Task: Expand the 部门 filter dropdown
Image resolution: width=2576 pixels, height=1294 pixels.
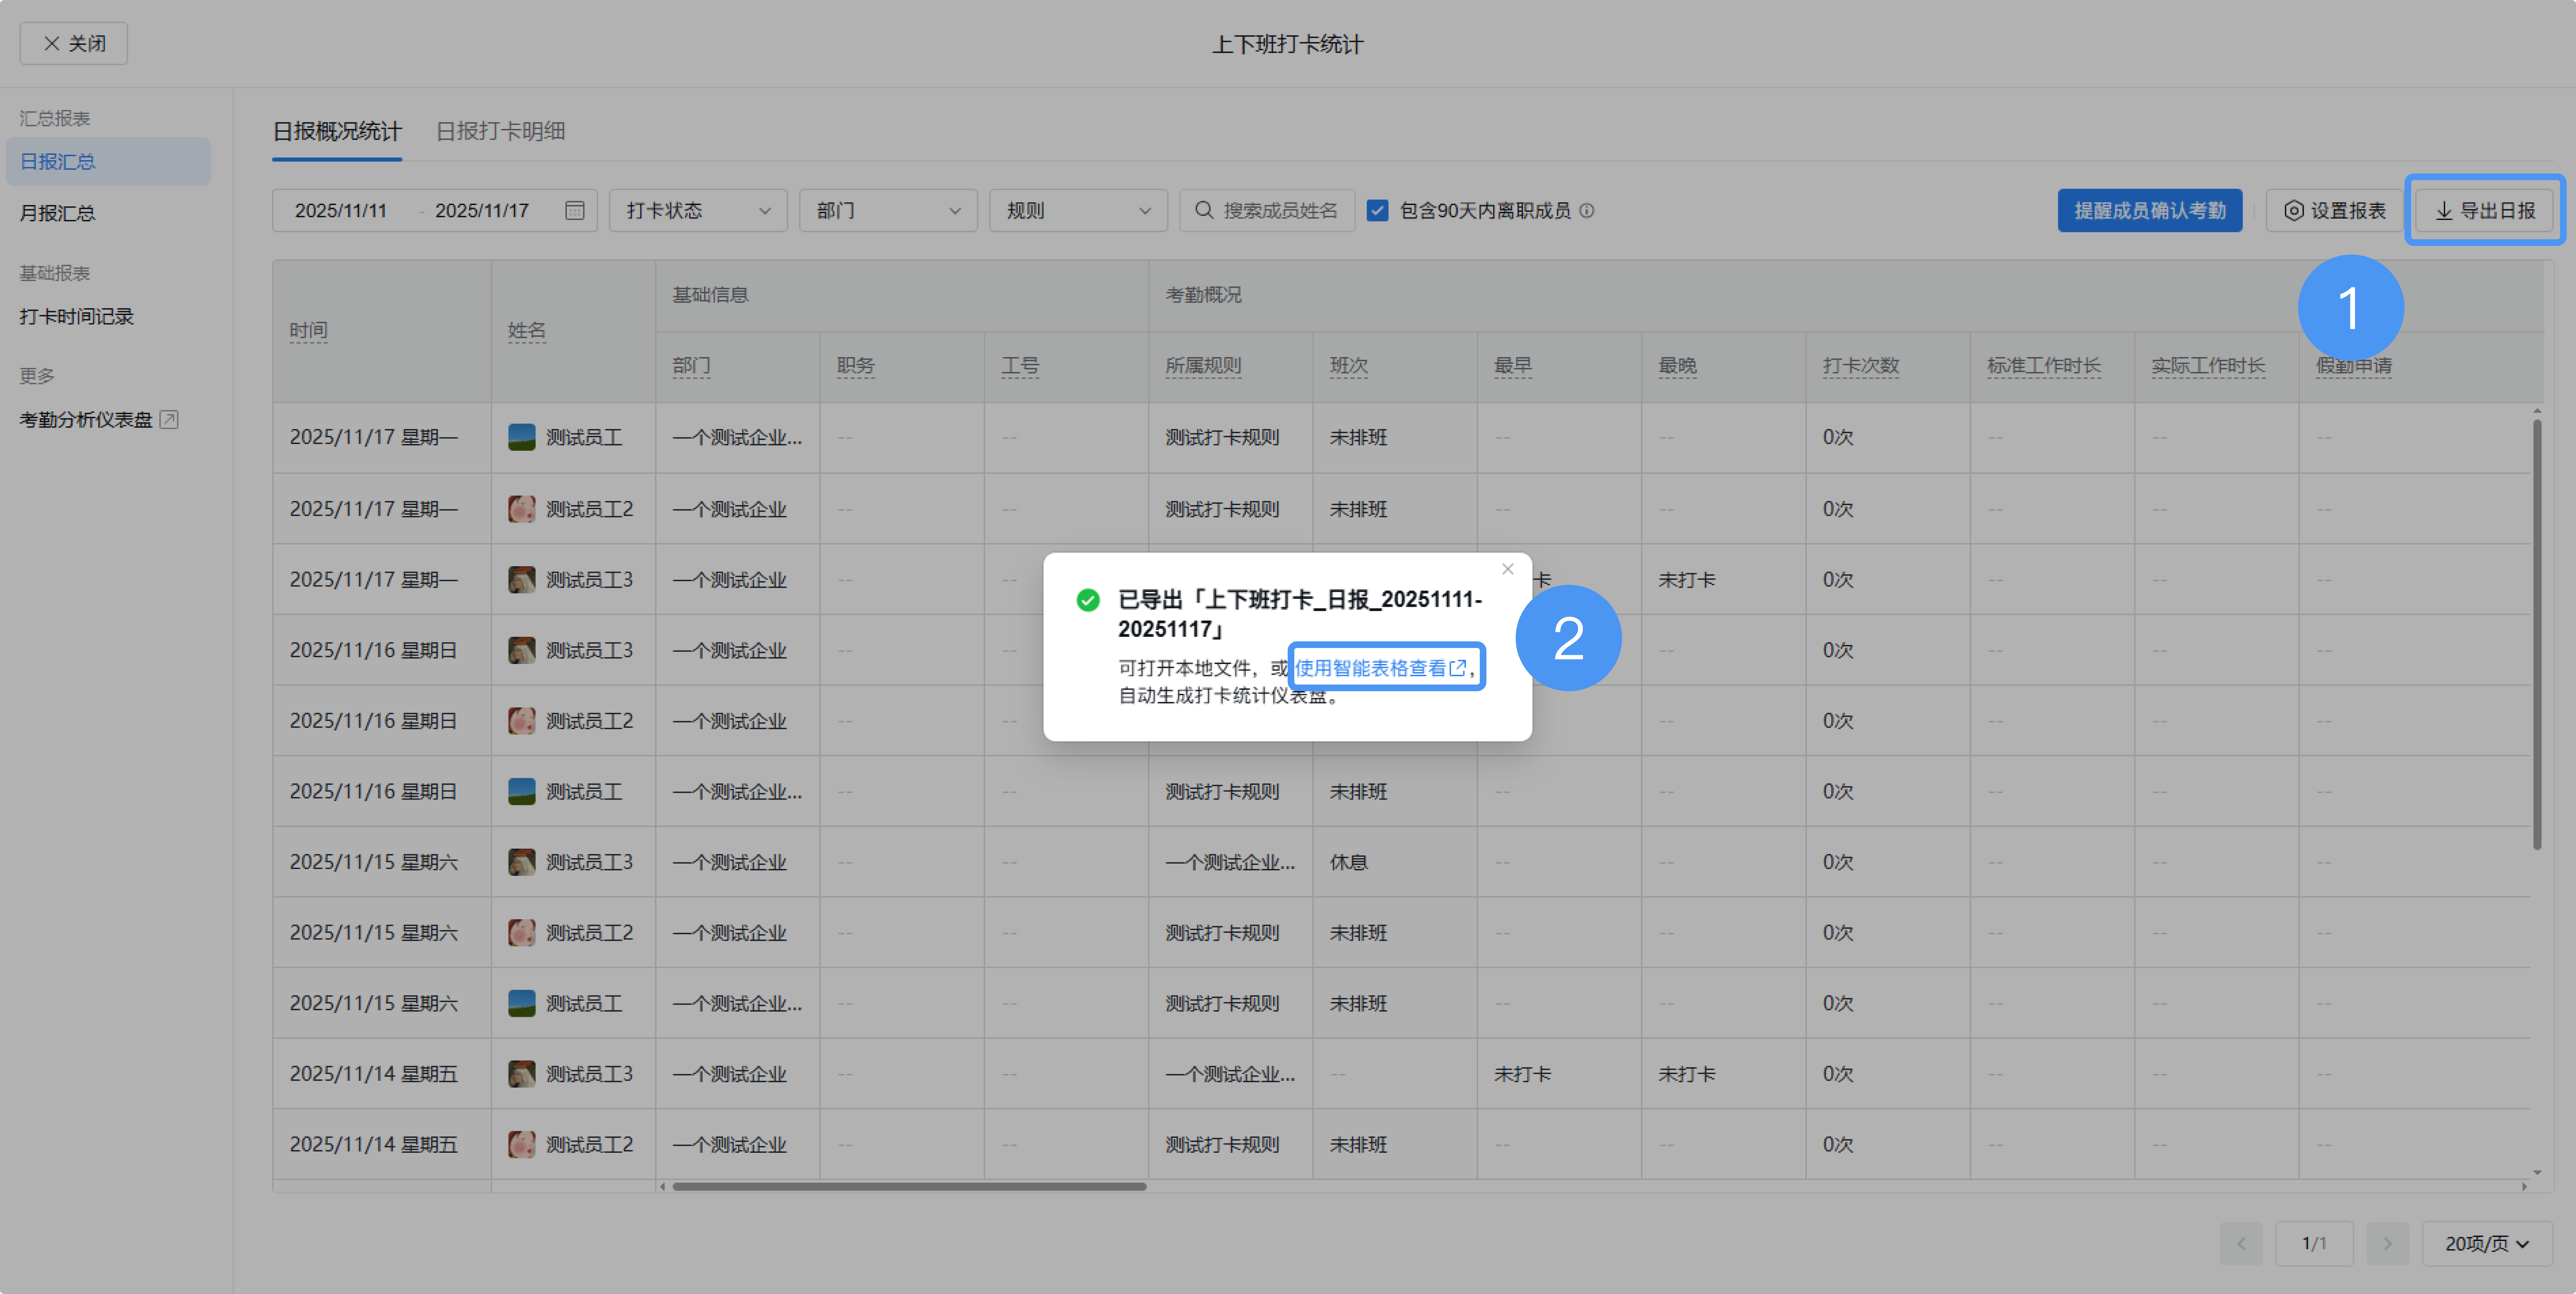Action: coord(887,210)
